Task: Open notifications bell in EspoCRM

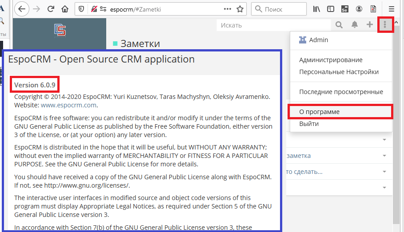Action: click(355, 25)
